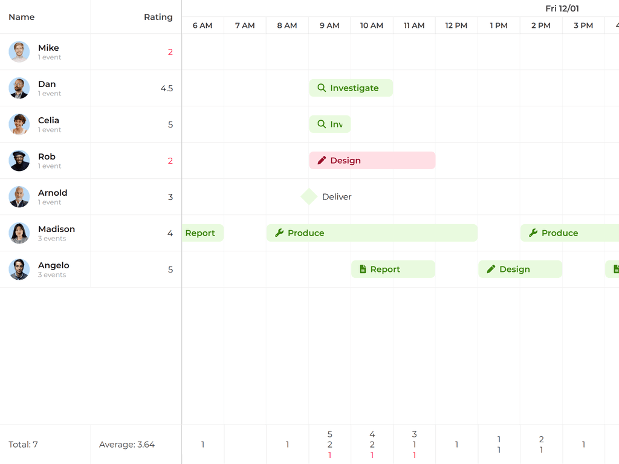Screen dimensions: 619x464
Task: Click the wrench icon on Madison's long Produce event
Action: 279,233
